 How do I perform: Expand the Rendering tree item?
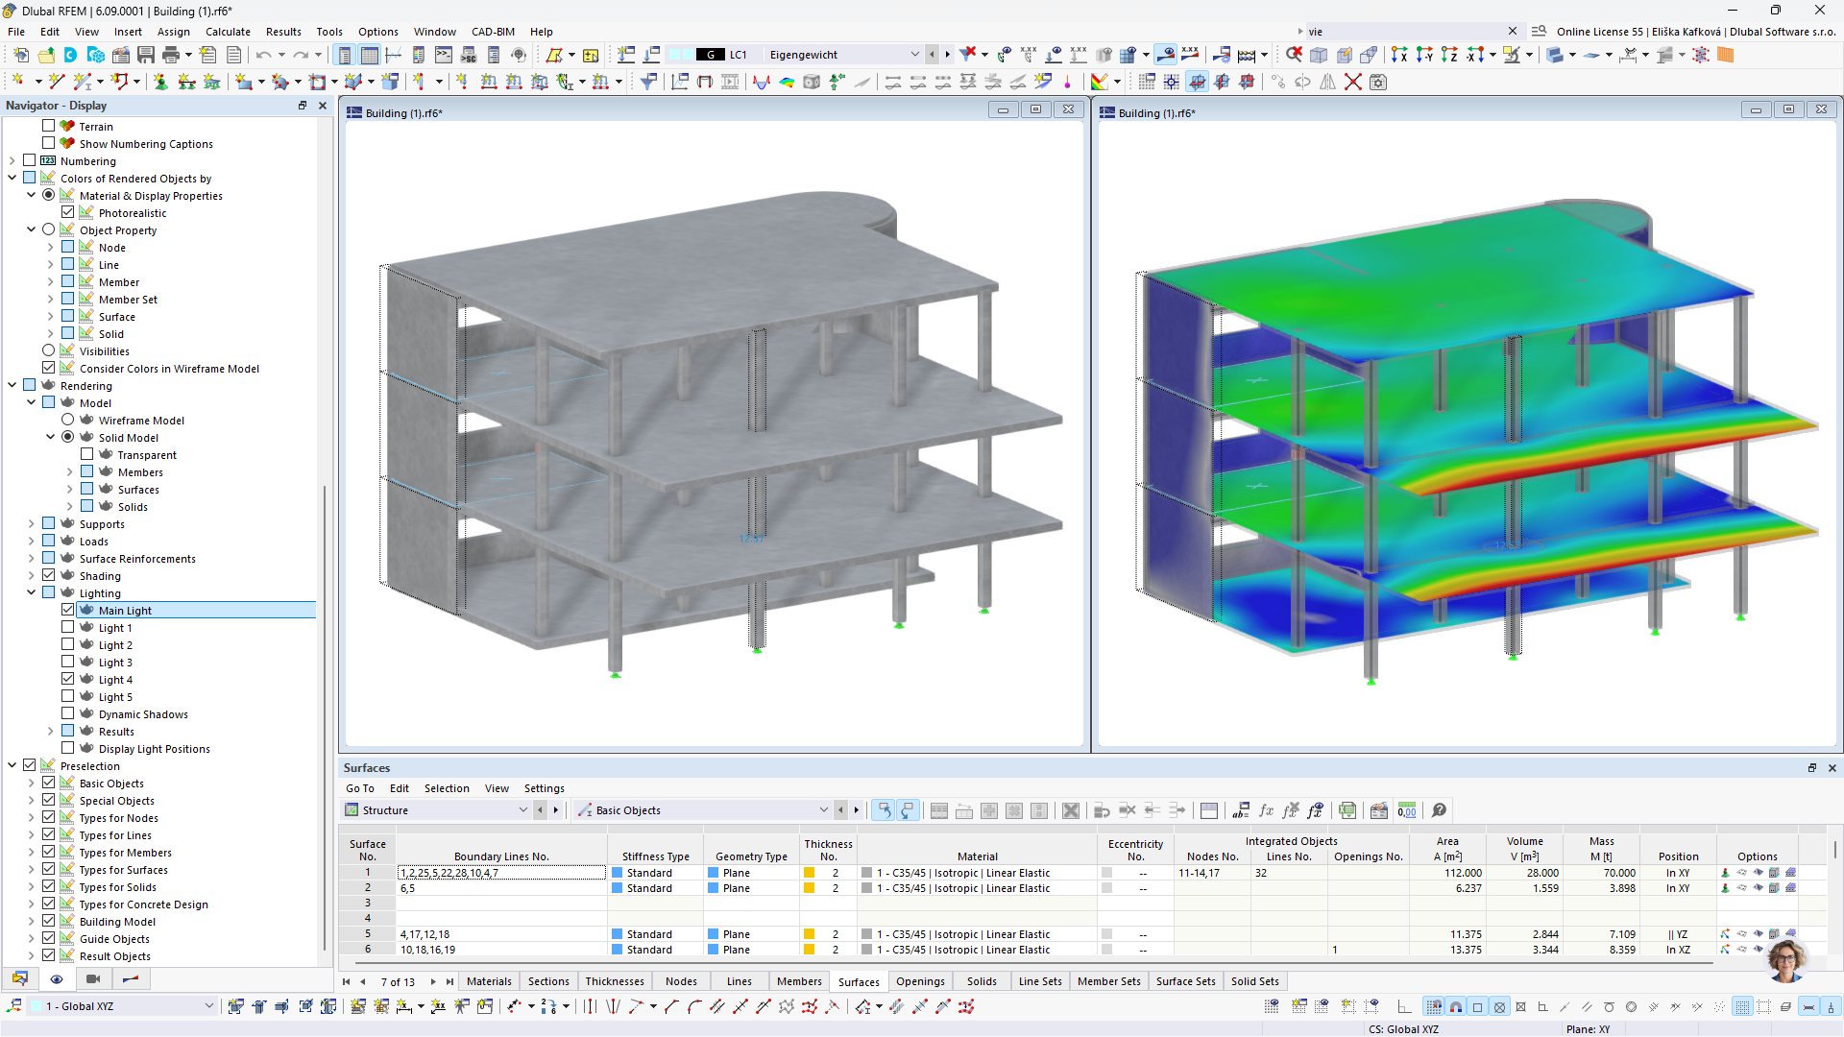coord(12,385)
